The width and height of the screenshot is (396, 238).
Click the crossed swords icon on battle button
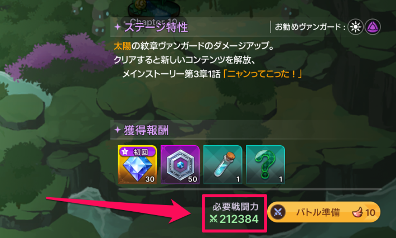(x=278, y=212)
